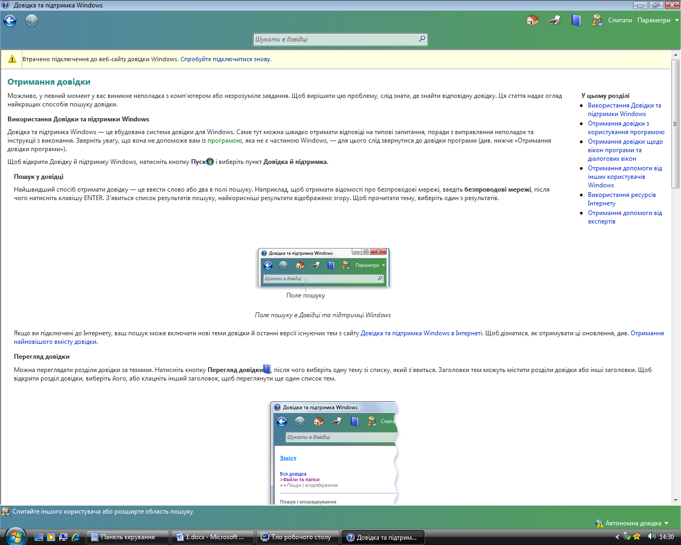Click the greyed Forward arrow button
The image size is (681, 545).
32,21
